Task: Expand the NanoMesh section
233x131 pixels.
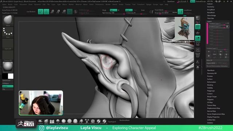Action: pos(211,13)
